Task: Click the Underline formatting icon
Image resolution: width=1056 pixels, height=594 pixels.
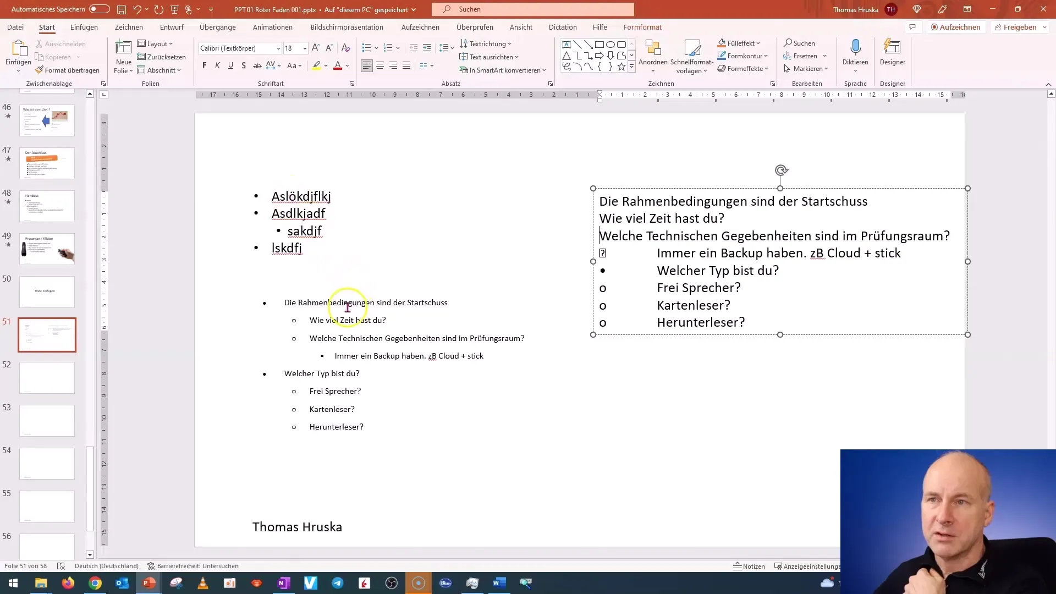Action: pyautogui.click(x=230, y=65)
